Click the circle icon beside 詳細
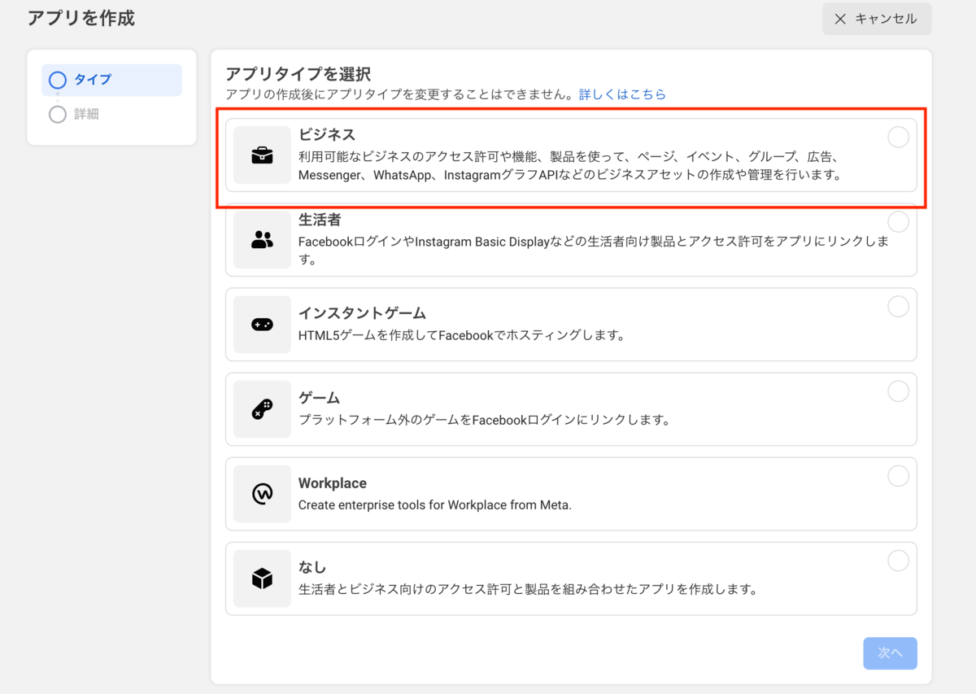This screenshot has height=694, width=976. pos(57,114)
